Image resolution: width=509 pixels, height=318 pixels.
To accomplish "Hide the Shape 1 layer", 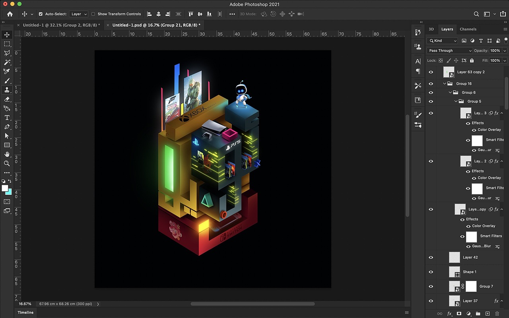I will click(x=431, y=272).
